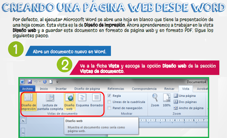Select the Correspondencia tab
This screenshot has height=138, width=227.
click(x=144, y=89)
